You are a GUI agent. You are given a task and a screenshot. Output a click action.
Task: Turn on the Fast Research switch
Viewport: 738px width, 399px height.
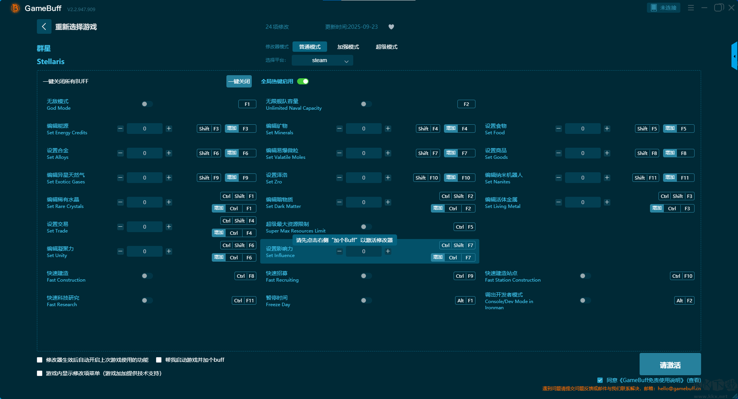point(146,300)
